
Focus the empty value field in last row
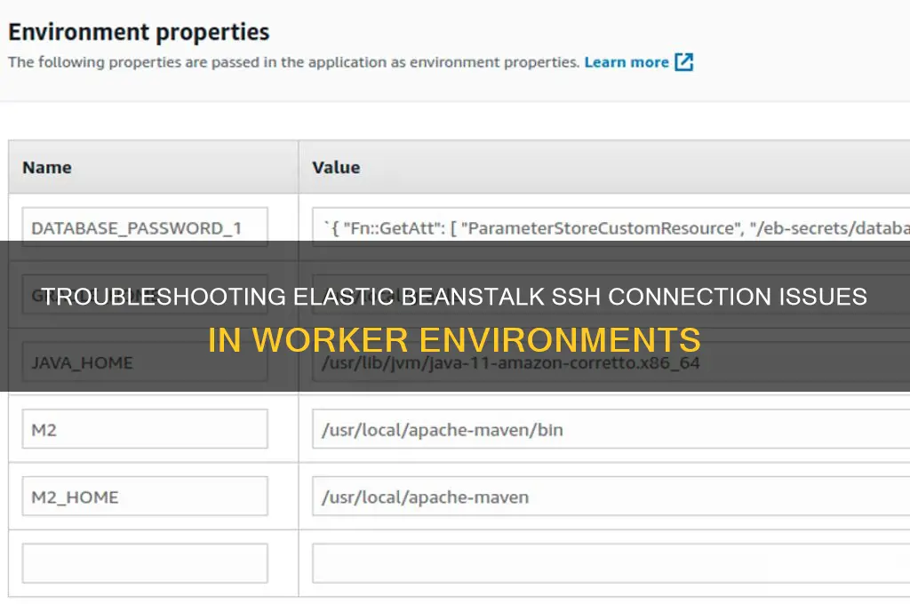611,563
